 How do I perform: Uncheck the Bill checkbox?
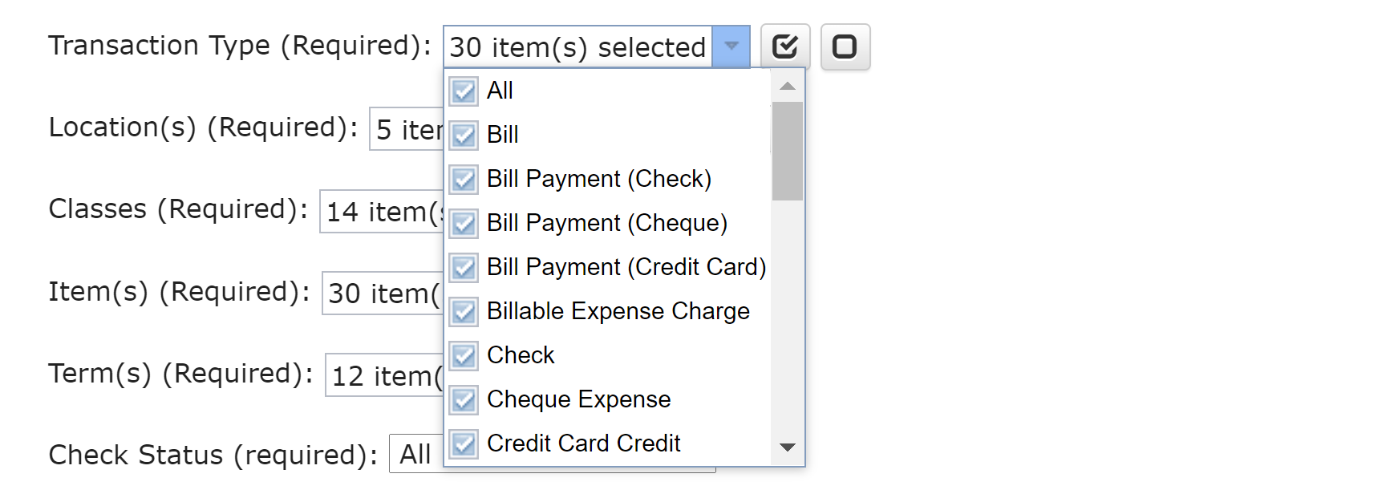(464, 136)
